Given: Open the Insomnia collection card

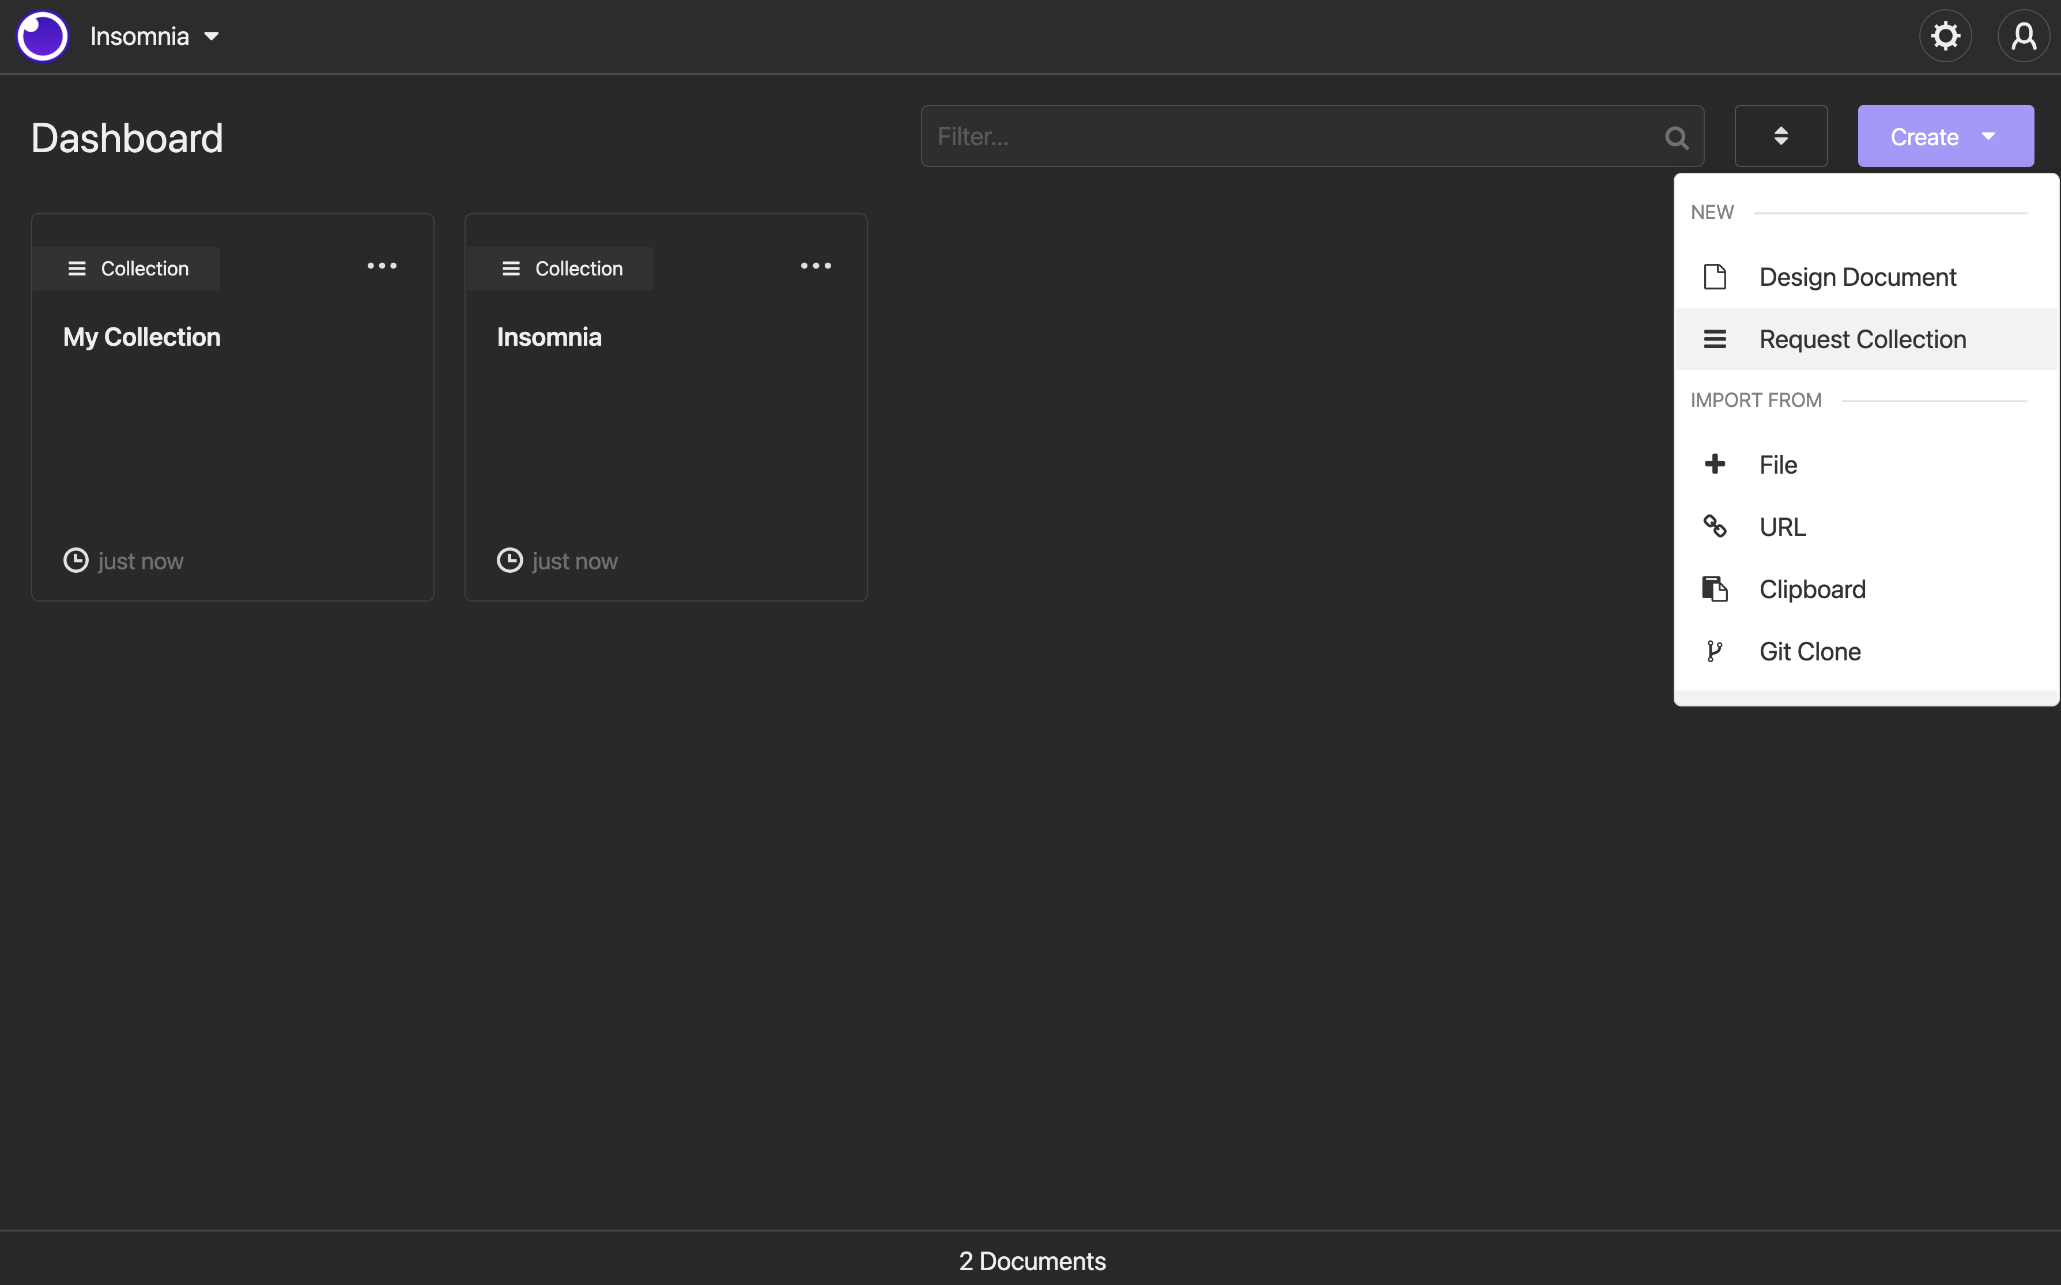Looking at the screenshot, I should [666, 407].
